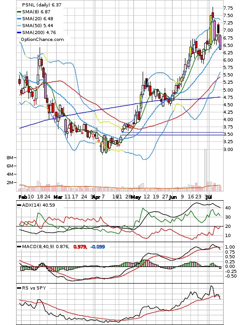Click the 4.00 price axis label
Viewport: 242px width, 325px height.
(x=228, y=119)
